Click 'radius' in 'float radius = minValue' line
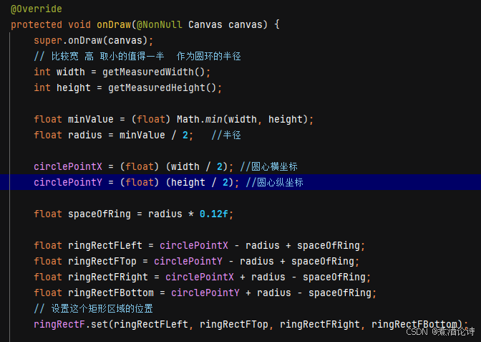Image resolution: width=481 pixels, height=342 pixels. tap(85, 136)
